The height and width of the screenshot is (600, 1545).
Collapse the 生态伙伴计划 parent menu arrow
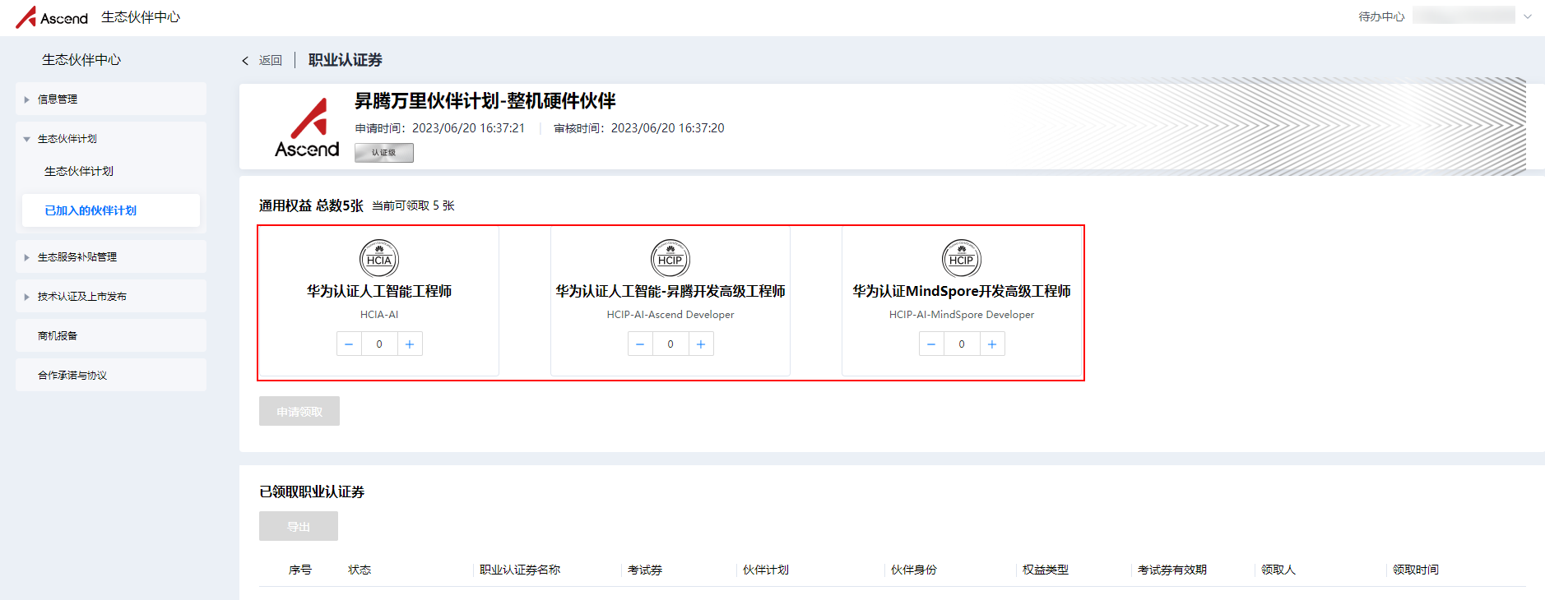tap(26, 139)
